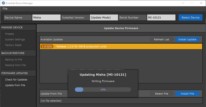Image resolution: width=206 pixels, height=107 pixels.
Task: Click the 1.0.0[0] version badge
Action: click(x=47, y=47)
